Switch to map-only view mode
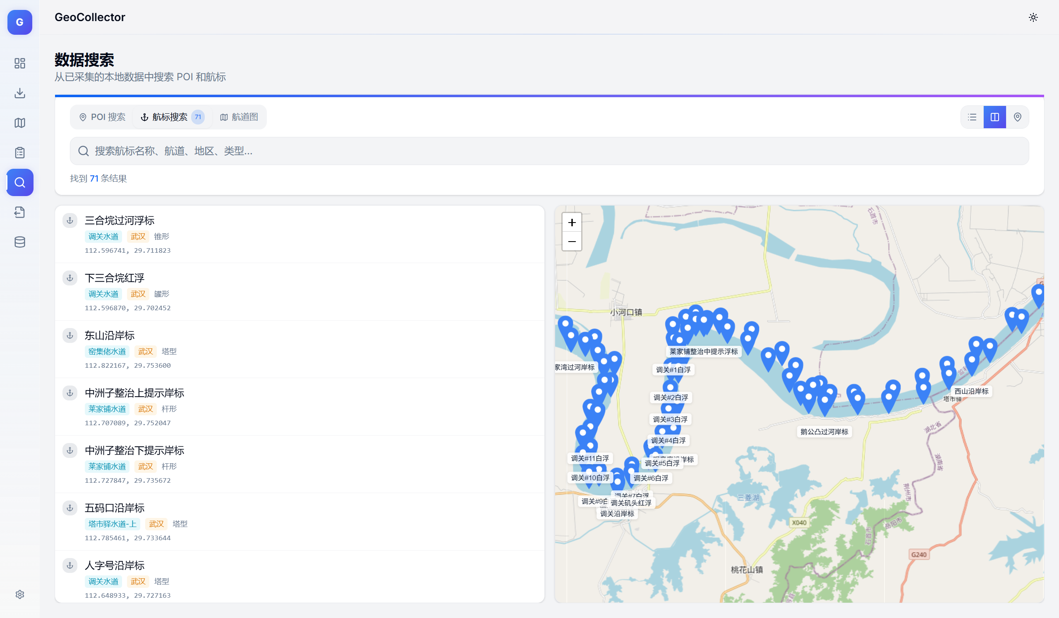 coord(1017,117)
